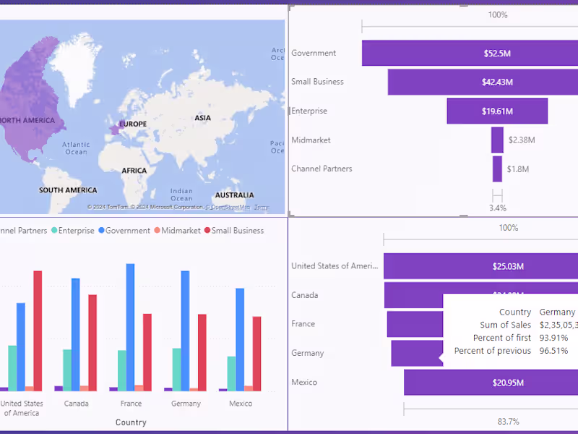Select the United States $25.03M country bar
This screenshot has width=578, height=434.
coord(480,266)
